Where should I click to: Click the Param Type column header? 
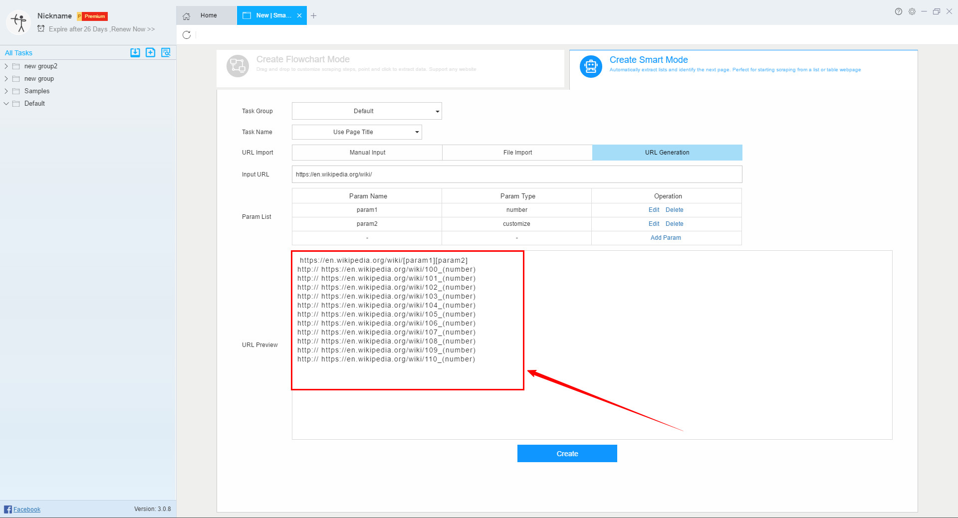[517, 196]
